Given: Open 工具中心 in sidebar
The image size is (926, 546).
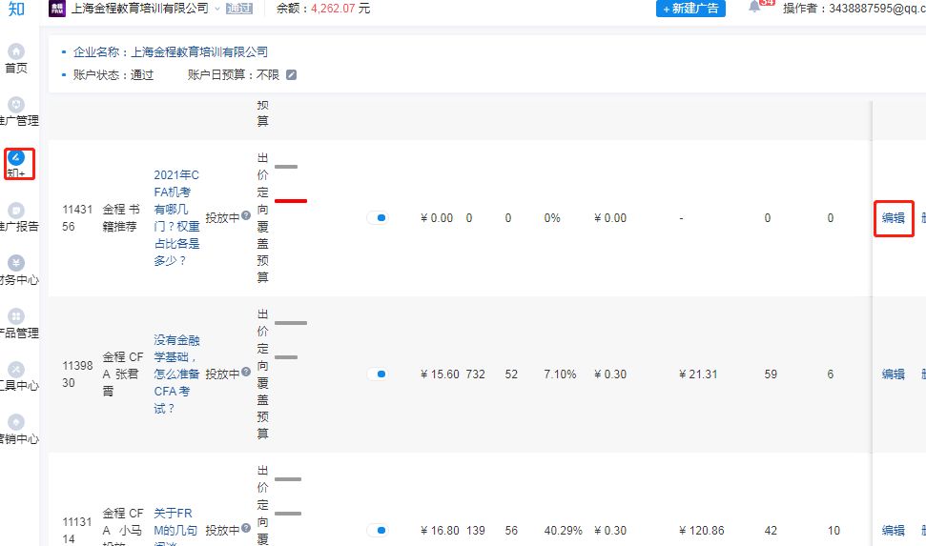Looking at the screenshot, I should (x=18, y=376).
